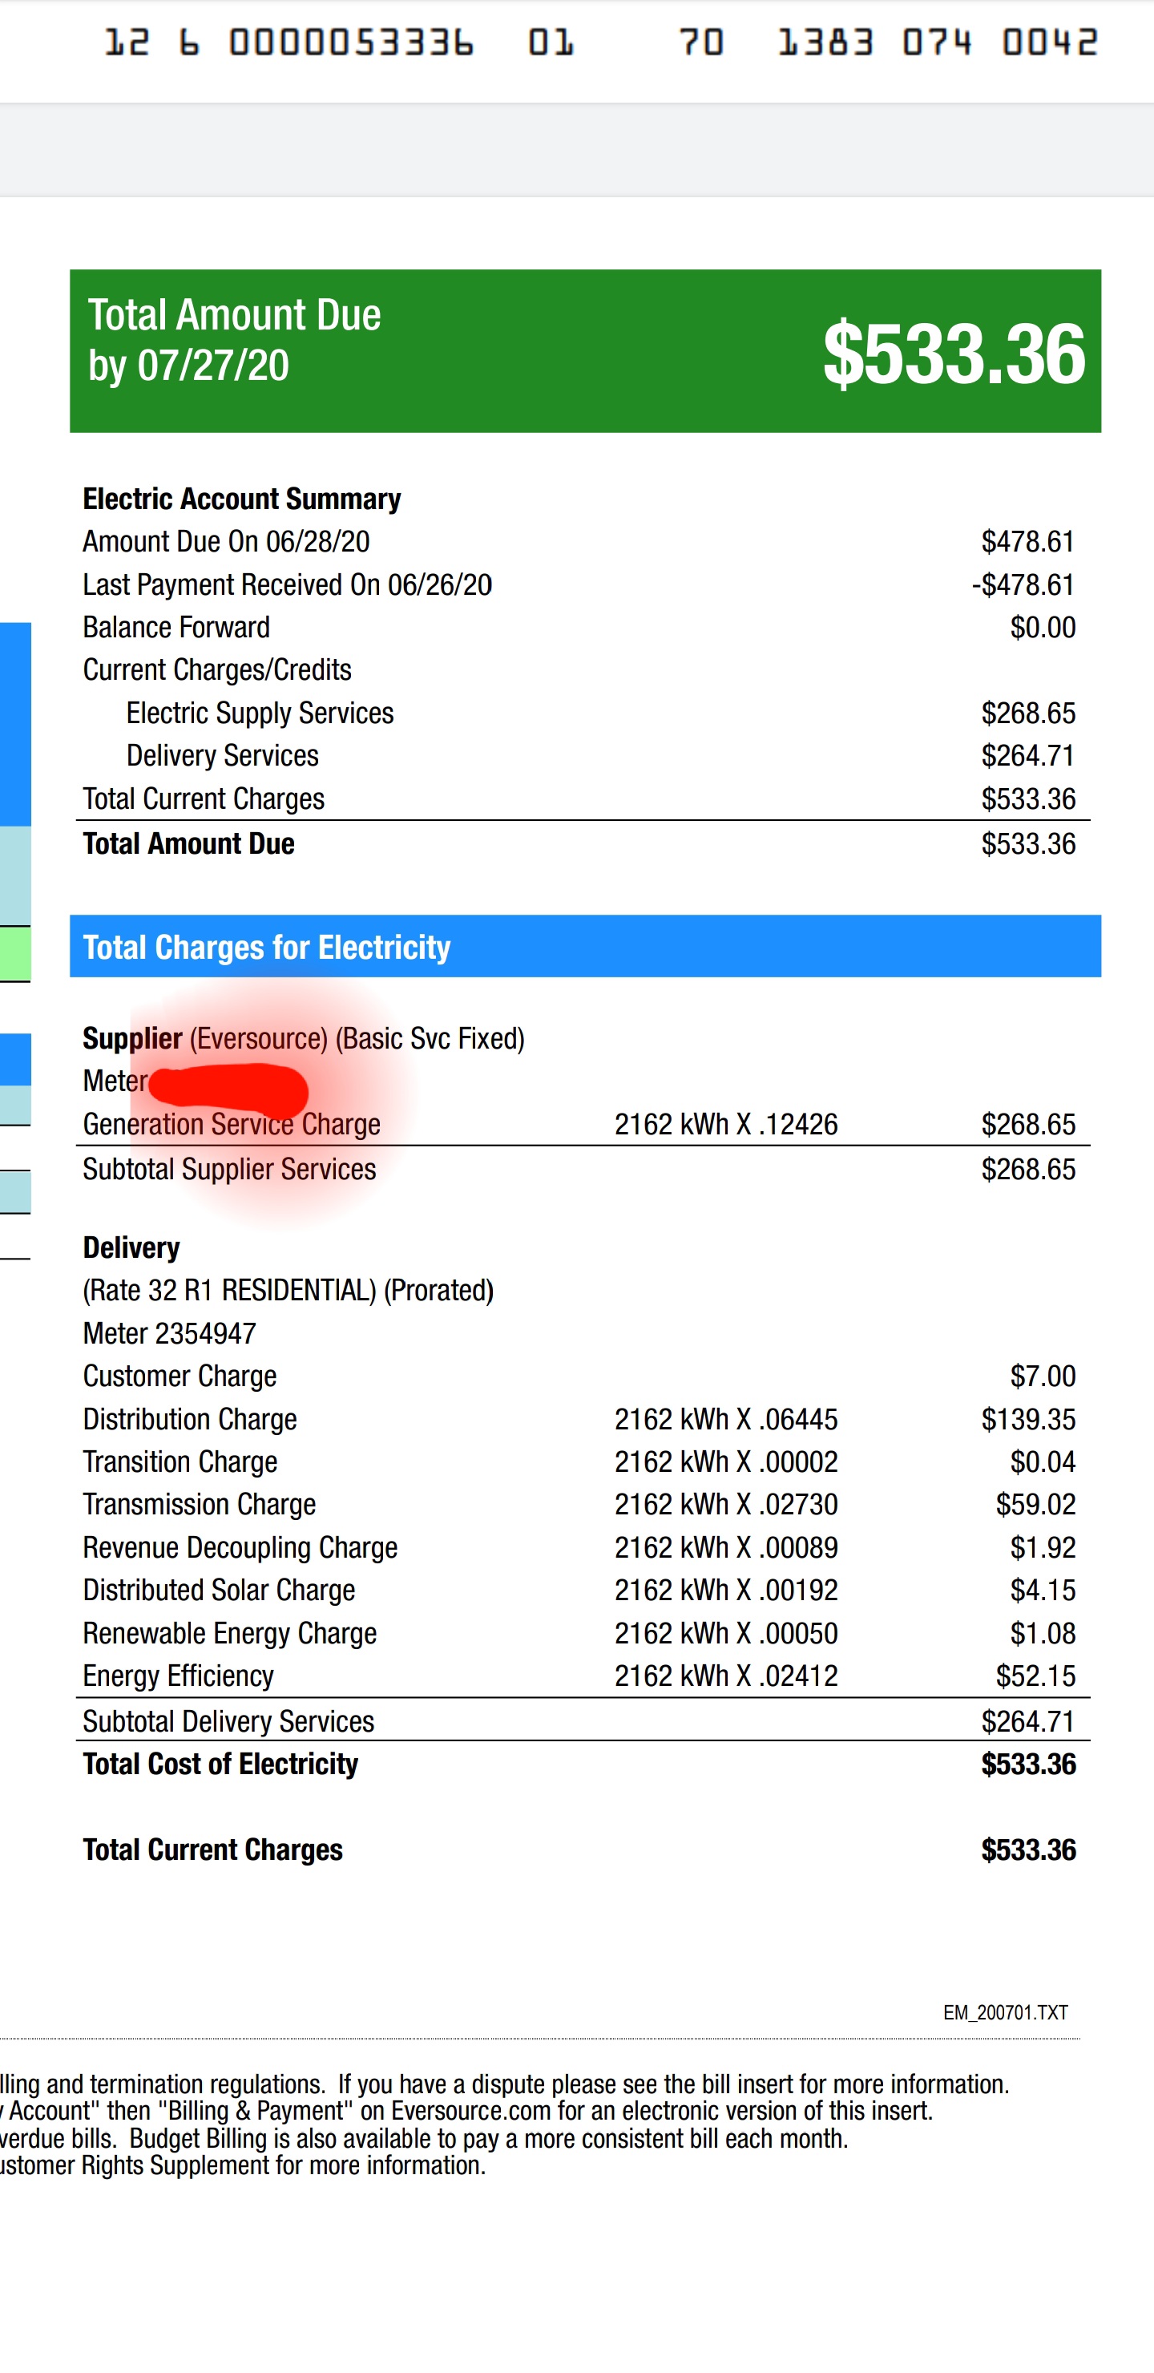Click the $139.35 Distribution Charge amount

[1028, 1419]
